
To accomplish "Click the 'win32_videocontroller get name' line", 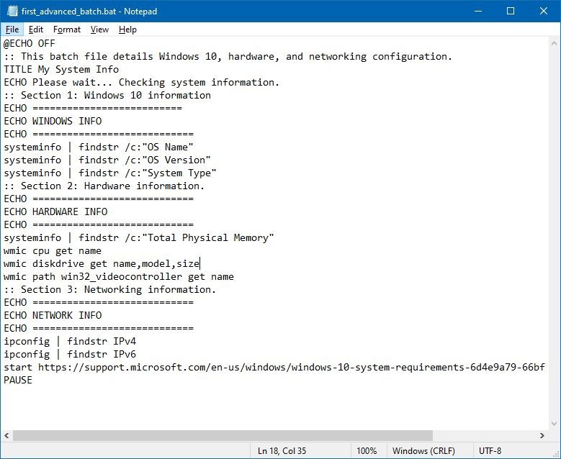I will pyautogui.click(x=119, y=277).
